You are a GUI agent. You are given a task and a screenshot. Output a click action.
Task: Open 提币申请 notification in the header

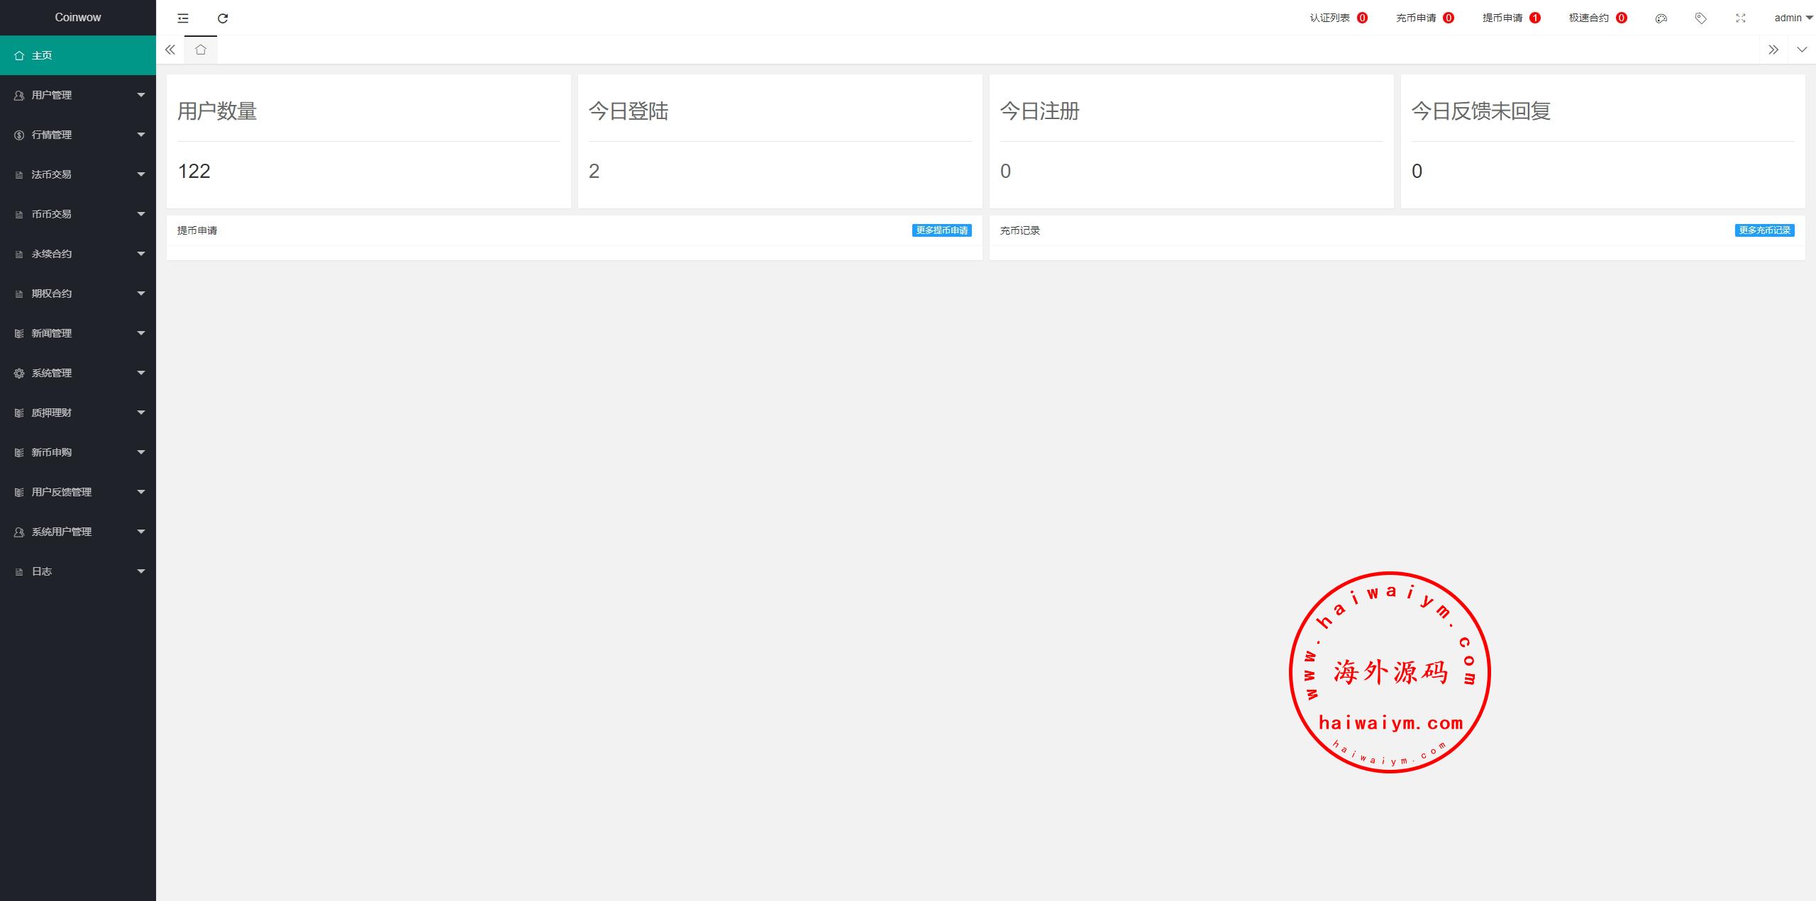point(1510,18)
